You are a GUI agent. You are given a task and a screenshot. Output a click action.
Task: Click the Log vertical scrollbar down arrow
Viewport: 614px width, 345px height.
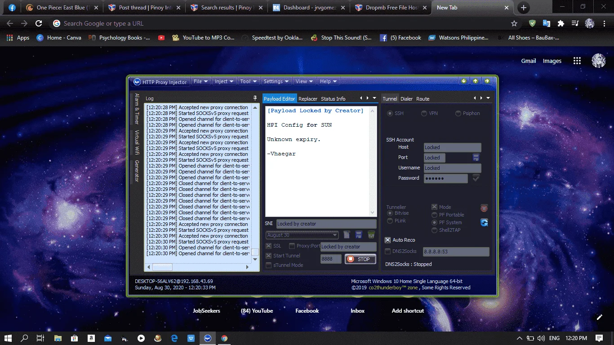255,259
